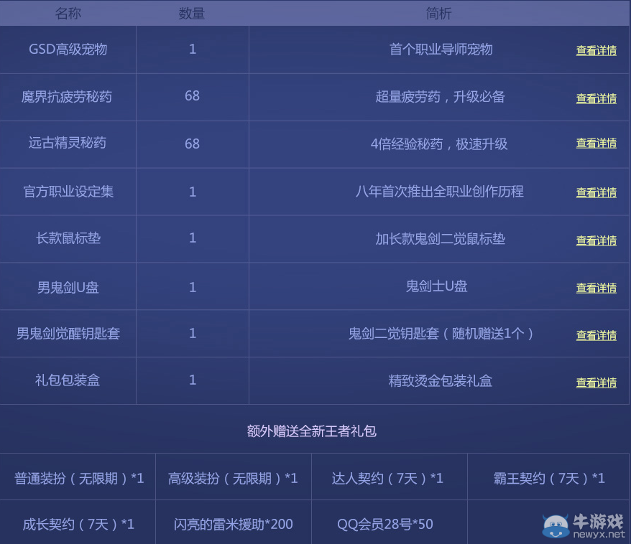Select the 远古精灵秘药 name cell
631x544 pixels.
68,143
